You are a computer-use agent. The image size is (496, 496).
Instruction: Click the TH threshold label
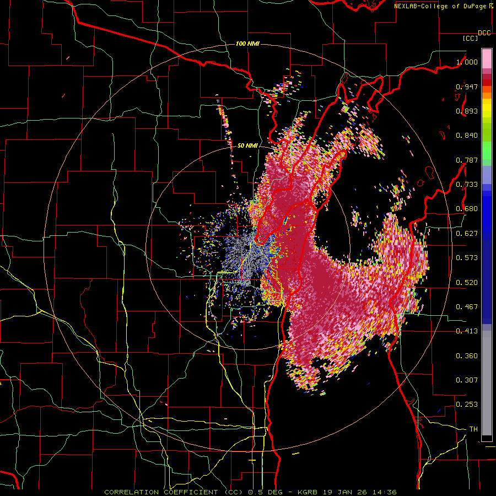tap(473, 429)
